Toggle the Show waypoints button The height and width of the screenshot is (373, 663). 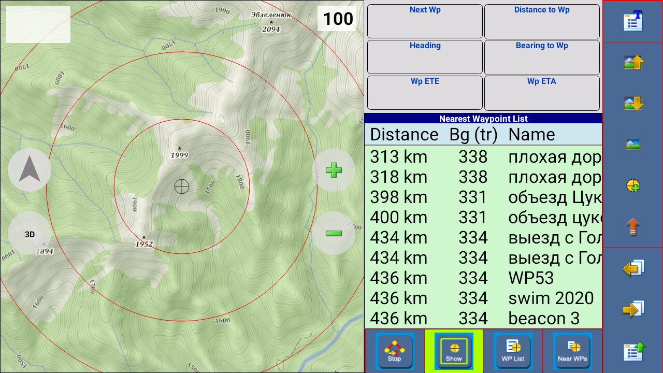[454, 351]
